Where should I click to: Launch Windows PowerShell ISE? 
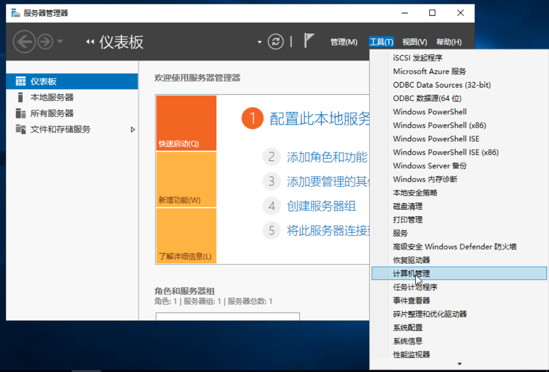[x=459, y=139]
